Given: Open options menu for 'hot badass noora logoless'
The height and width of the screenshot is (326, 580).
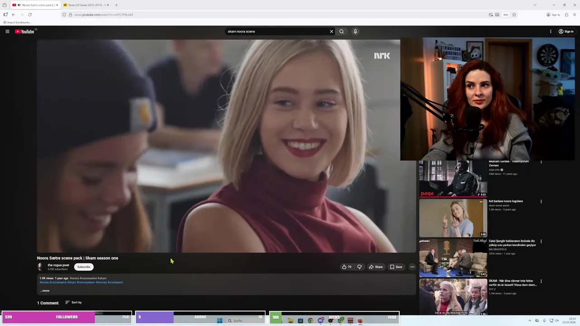Looking at the screenshot, I should [541, 201].
